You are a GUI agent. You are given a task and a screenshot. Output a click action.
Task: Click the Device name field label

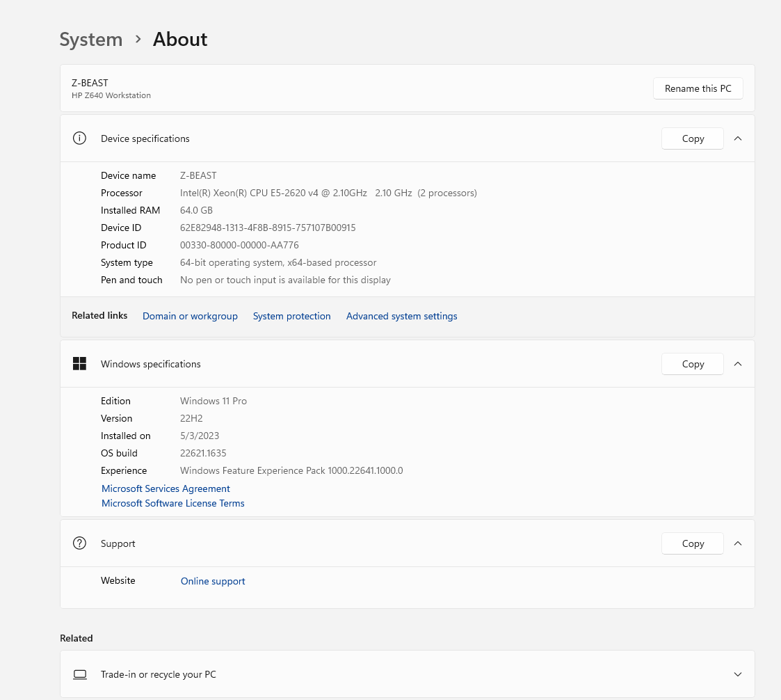point(128,175)
